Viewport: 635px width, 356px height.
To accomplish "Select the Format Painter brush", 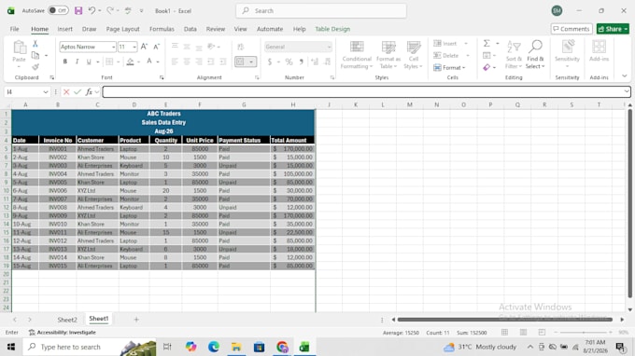I will coord(35,67).
